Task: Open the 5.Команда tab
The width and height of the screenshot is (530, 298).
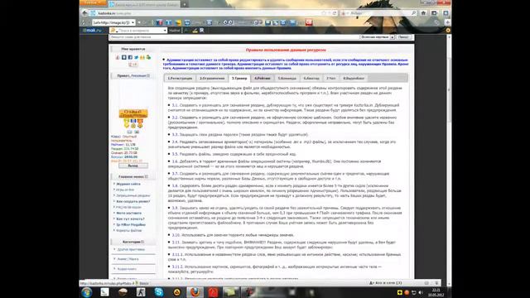Action: pos(287,79)
